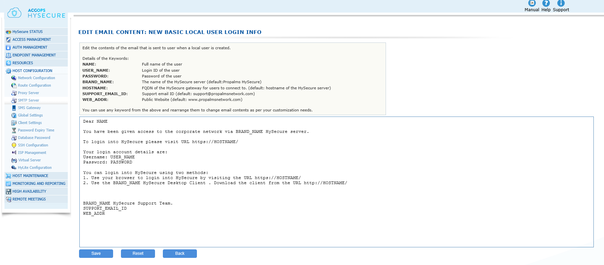Click the Auth Management lock icon
The width and height of the screenshot is (604, 265).
tap(9, 48)
